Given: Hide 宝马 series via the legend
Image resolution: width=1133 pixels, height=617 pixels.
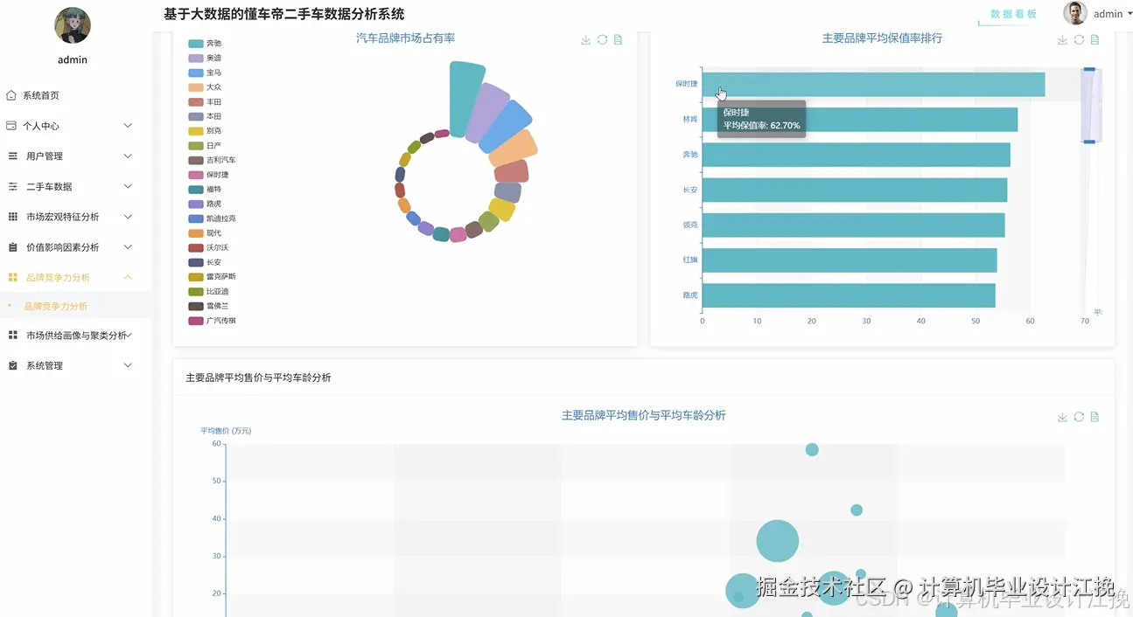Looking at the screenshot, I should pyautogui.click(x=205, y=73).
